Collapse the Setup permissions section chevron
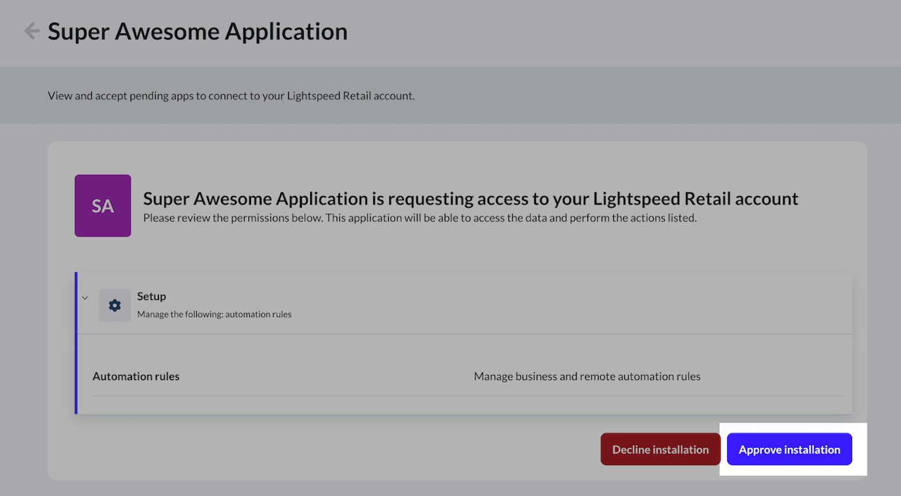The width and height of the screenshot is (901, 496). point(85,298)
